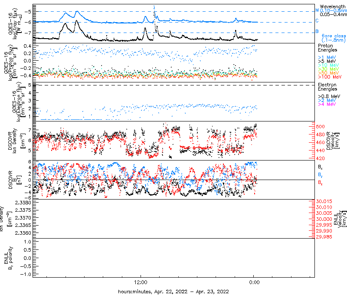Screen dimensions: 347x295
Task: Click the red Bz legend label
Action: coord(320,183)
